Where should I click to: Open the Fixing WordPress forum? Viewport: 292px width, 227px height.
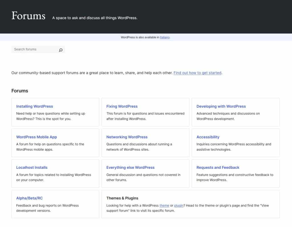(x=122, y=106)
